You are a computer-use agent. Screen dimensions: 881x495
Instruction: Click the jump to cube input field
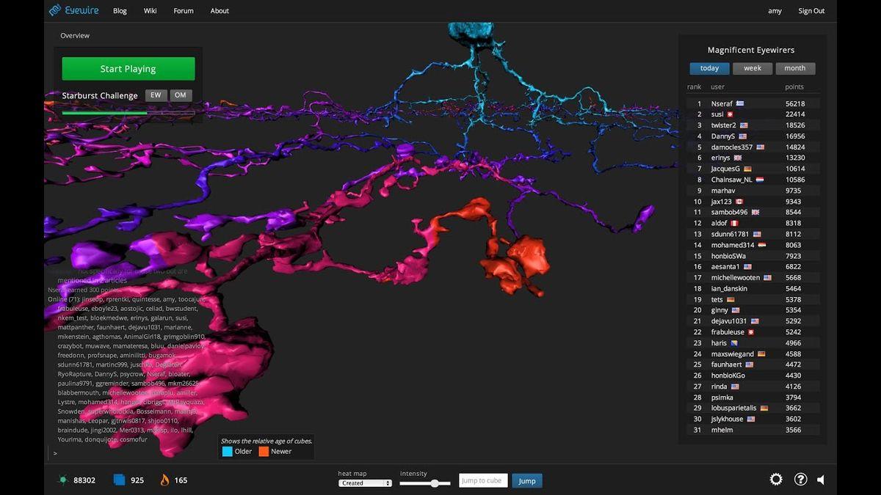483,481
